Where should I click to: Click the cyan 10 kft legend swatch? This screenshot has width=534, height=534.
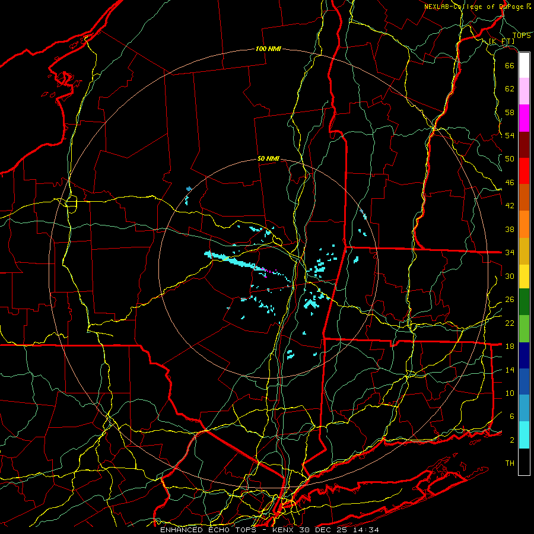coord(524,435)
